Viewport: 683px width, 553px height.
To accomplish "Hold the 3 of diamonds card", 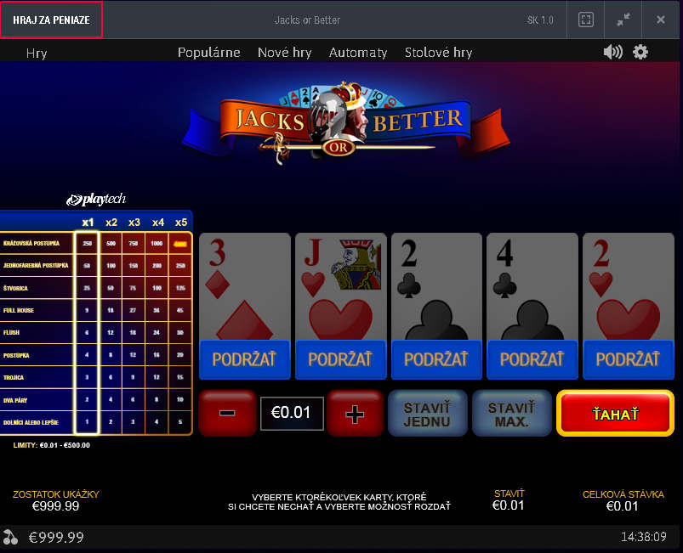I will click(244, 286).
